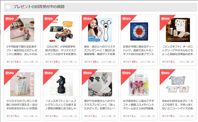Click <メンズギフト>ルームフレグランス question title
Viewport: 198px width, 122px height.
click(x=61, y=105)
